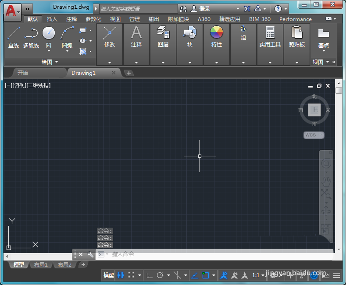This screenshot has width=346, height=285.
Task: Switch to the Insert (插入) ribbon tab
Action: click(52, 19)
